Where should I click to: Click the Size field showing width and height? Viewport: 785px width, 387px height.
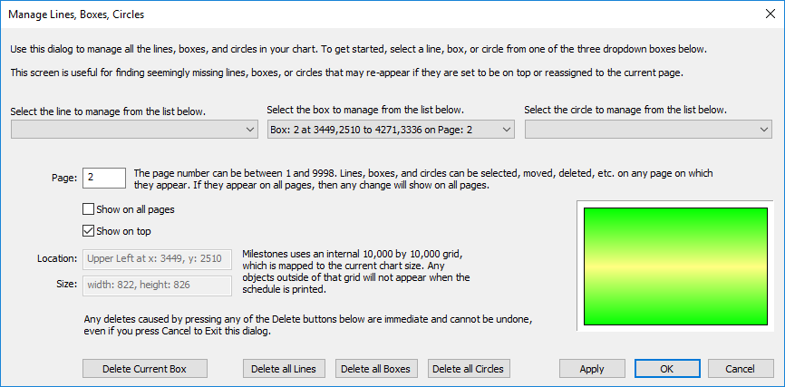coord(157,285)
